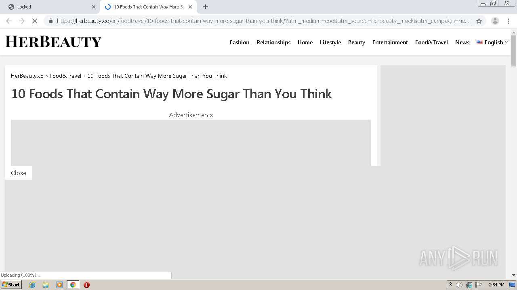Click the article headline
Image resolution: width=517 pixels, height=290 pixels.
(172, 94)
